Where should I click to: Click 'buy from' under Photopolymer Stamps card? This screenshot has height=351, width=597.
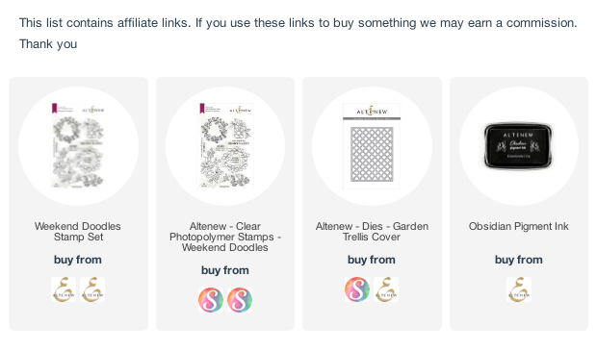pyautogui.click(x=225, y=270)
